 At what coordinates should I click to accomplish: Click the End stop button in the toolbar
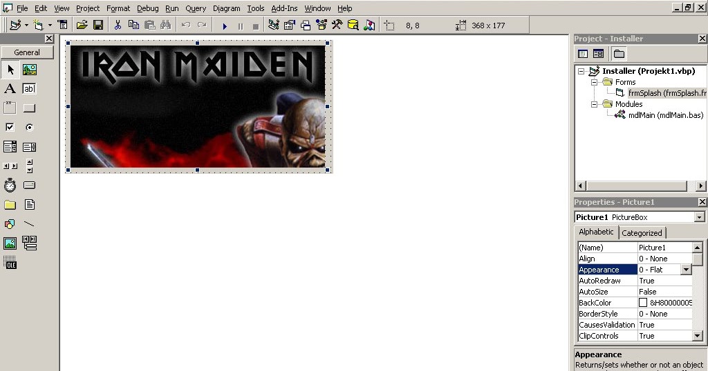[x=256, y=26]
